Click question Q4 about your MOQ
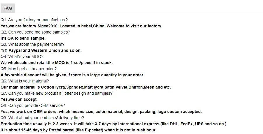The image size is (263, 134). coord(22,57)
